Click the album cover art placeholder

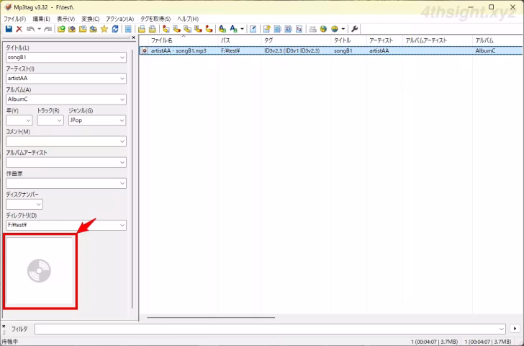click(40, 270)
